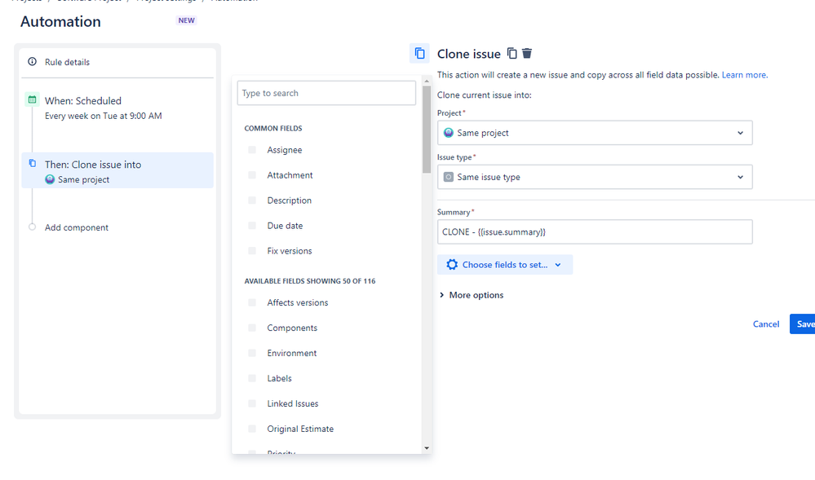815x480 pixels.
Task: Open the Project dropdown
Action: click(x=595, y=133)
